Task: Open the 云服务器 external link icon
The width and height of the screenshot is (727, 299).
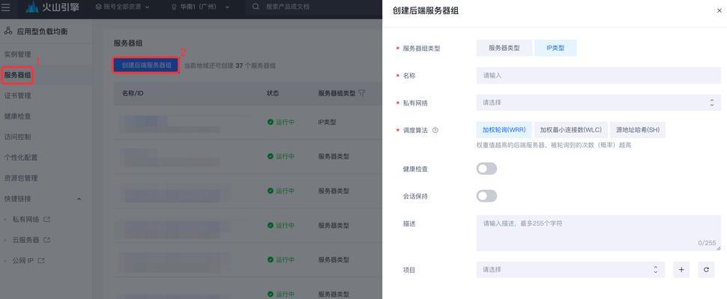Action: (x=46, y=240)
